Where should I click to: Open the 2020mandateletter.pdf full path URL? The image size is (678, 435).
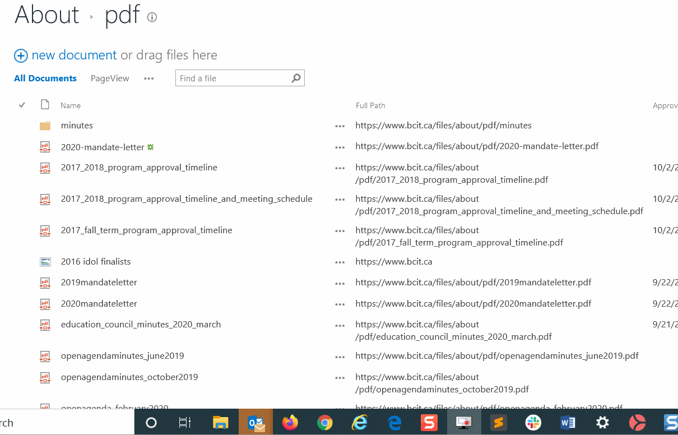click(473, 304)
